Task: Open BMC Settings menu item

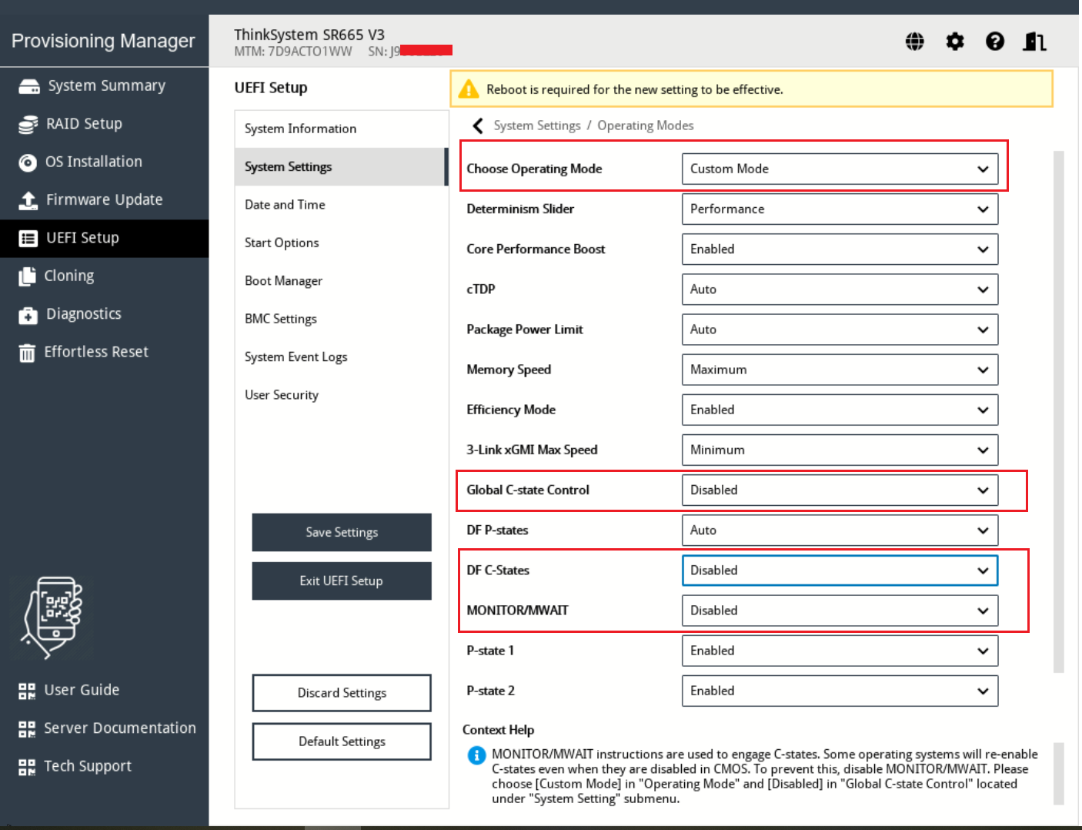Action: [341, 319]
